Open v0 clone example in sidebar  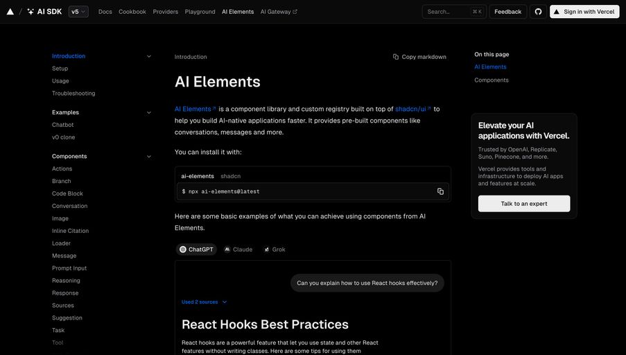point(64,137)
